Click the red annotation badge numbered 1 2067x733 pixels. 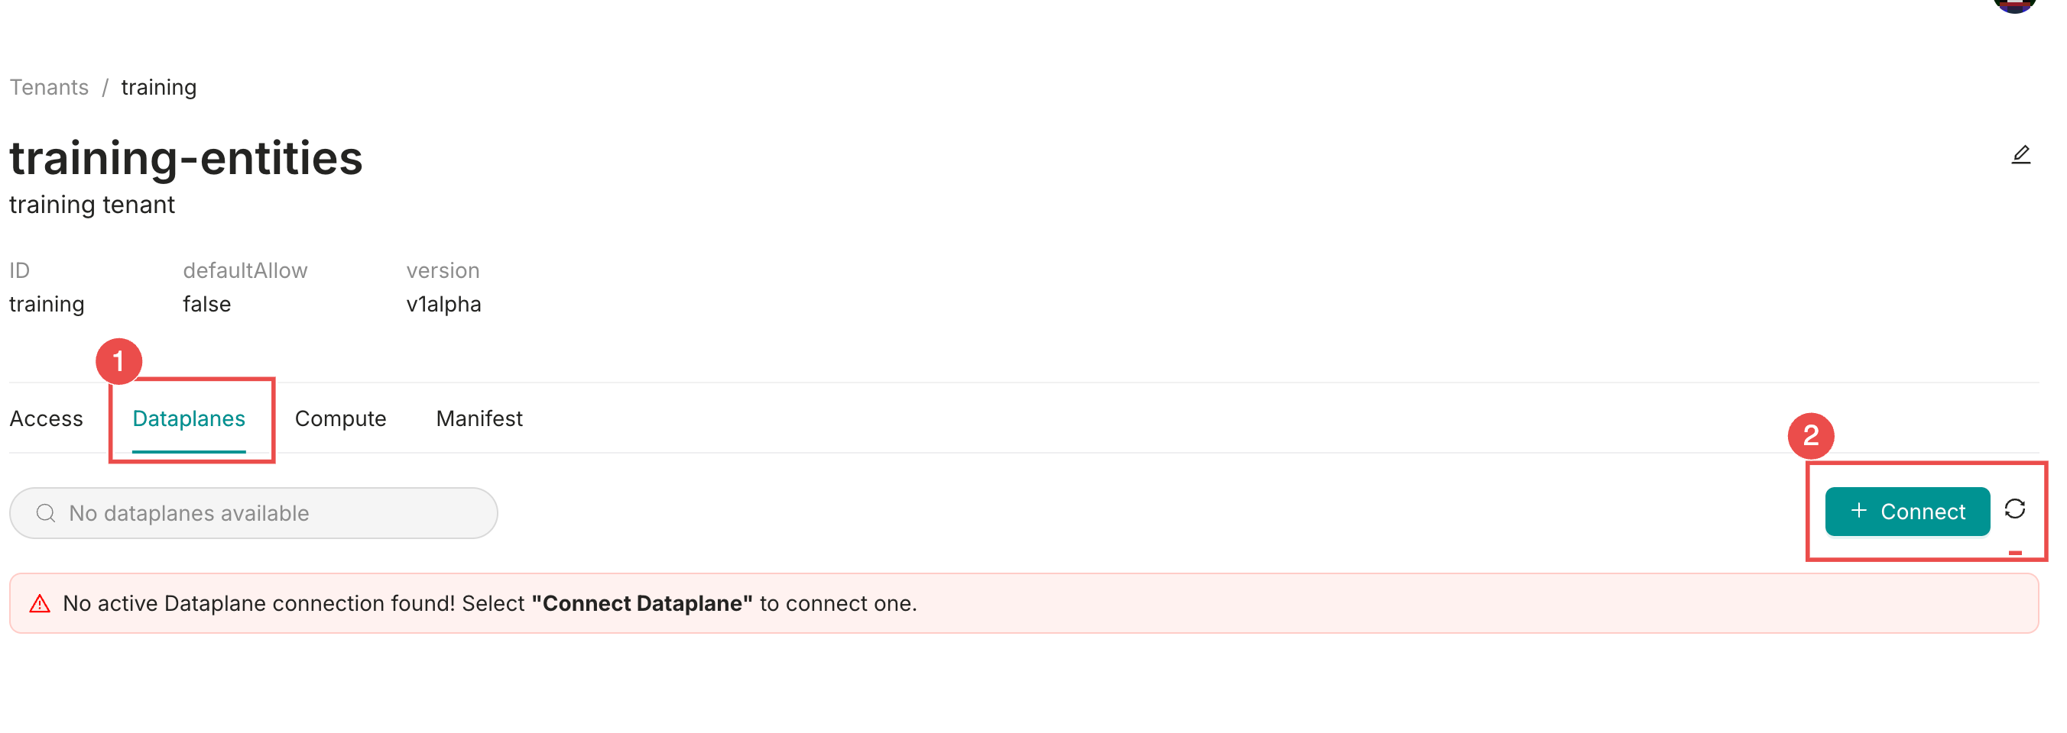click(x=118, y=361)
